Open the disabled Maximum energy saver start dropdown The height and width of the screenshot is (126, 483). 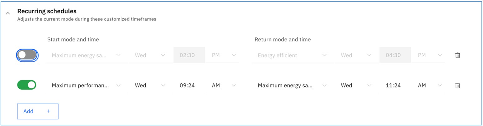pos(87,55)
